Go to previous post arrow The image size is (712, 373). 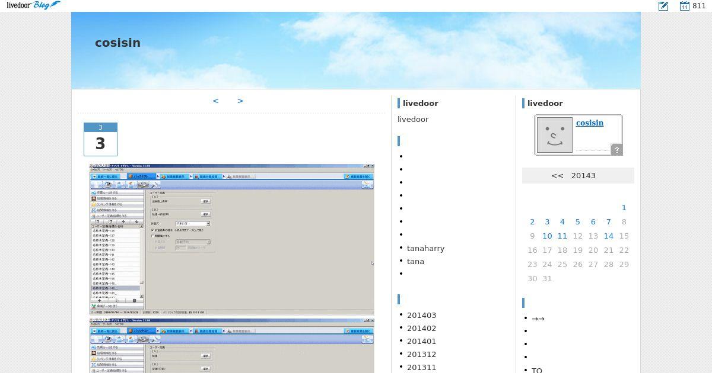215,101
